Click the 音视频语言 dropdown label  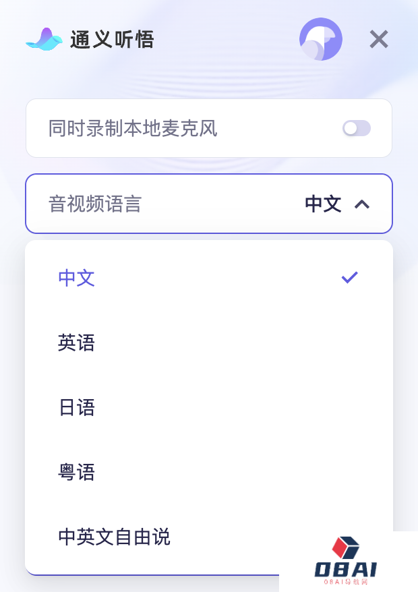click(95, 204)
